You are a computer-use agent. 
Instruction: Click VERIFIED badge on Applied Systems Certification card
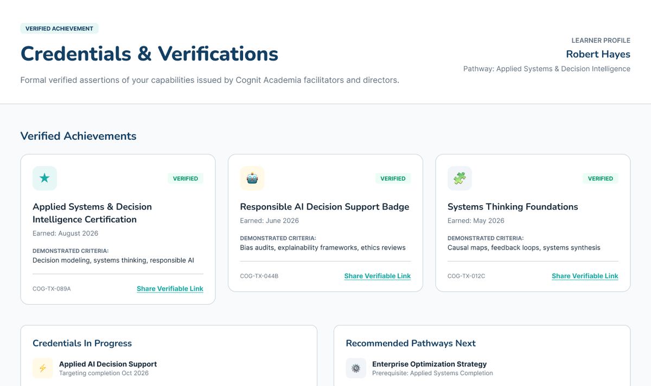186,179
